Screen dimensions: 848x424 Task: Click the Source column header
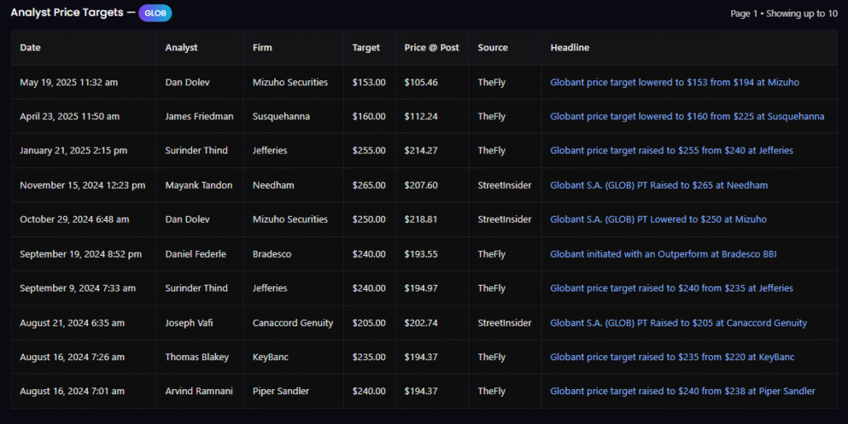click(493, 48)
